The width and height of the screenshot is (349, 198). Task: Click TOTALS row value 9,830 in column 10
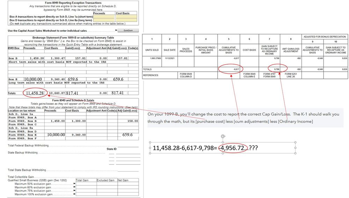tap(344, 69)
